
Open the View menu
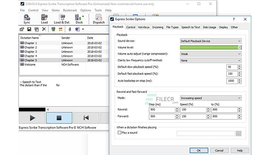point(45,10)
